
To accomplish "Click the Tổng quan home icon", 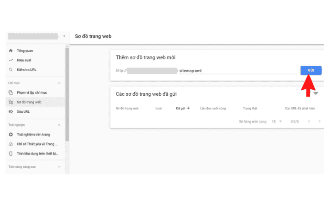I will tap(11, 50).
